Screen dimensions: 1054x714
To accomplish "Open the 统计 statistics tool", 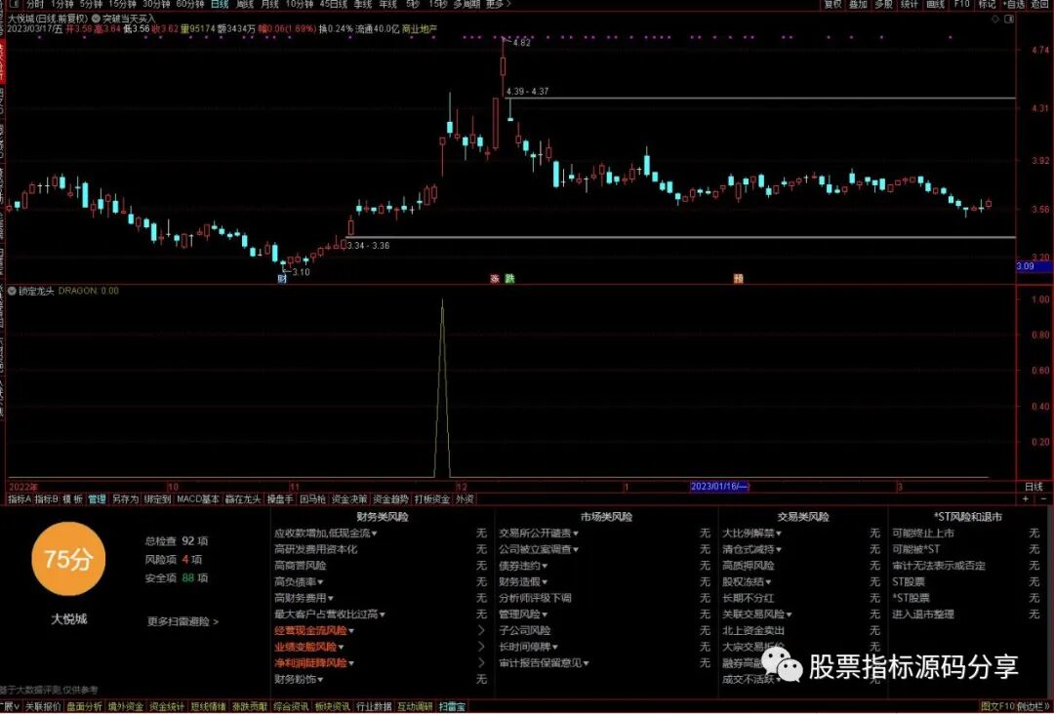I will [x=910, y=4].
